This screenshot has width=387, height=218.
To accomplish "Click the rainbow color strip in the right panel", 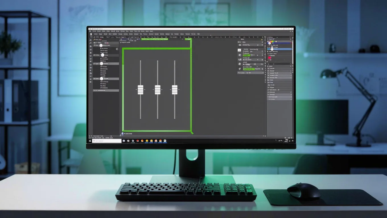I will click(272, 41).
